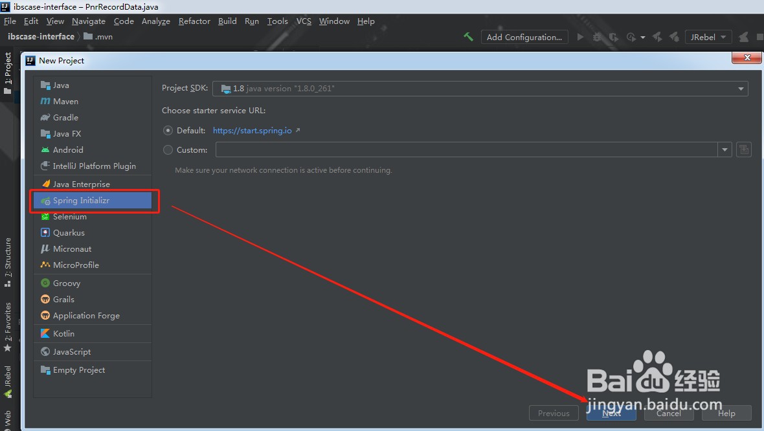The image size is (764, 431).
Task: Open the Tools menu
Action: 277,21
